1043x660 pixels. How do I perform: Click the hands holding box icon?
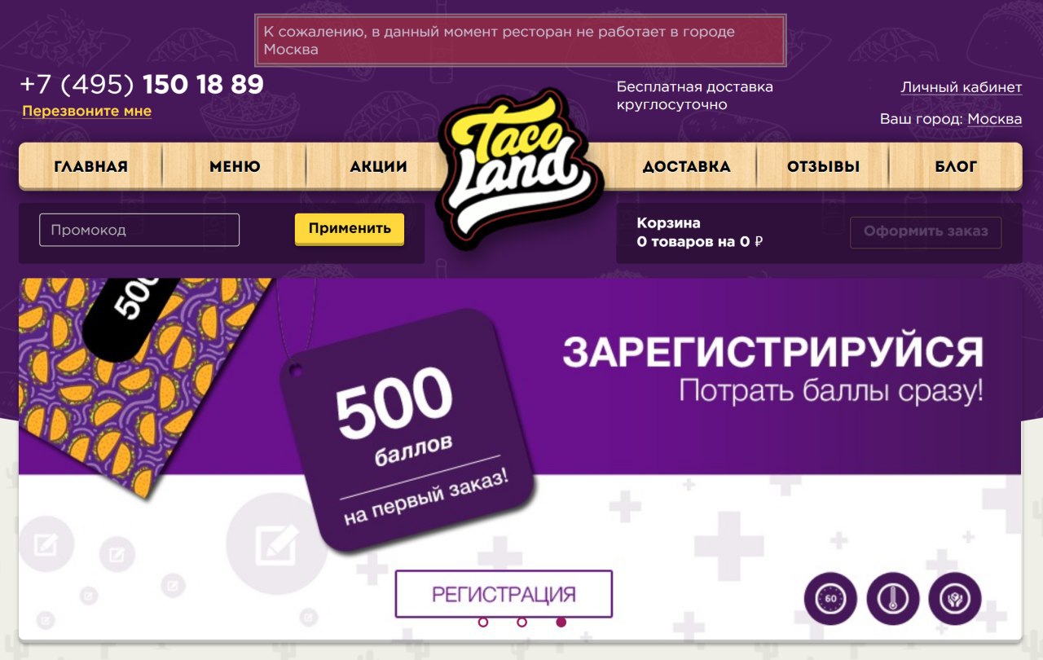(955, 599)
